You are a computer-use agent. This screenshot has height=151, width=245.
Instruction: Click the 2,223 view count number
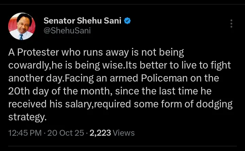point(100,133)
